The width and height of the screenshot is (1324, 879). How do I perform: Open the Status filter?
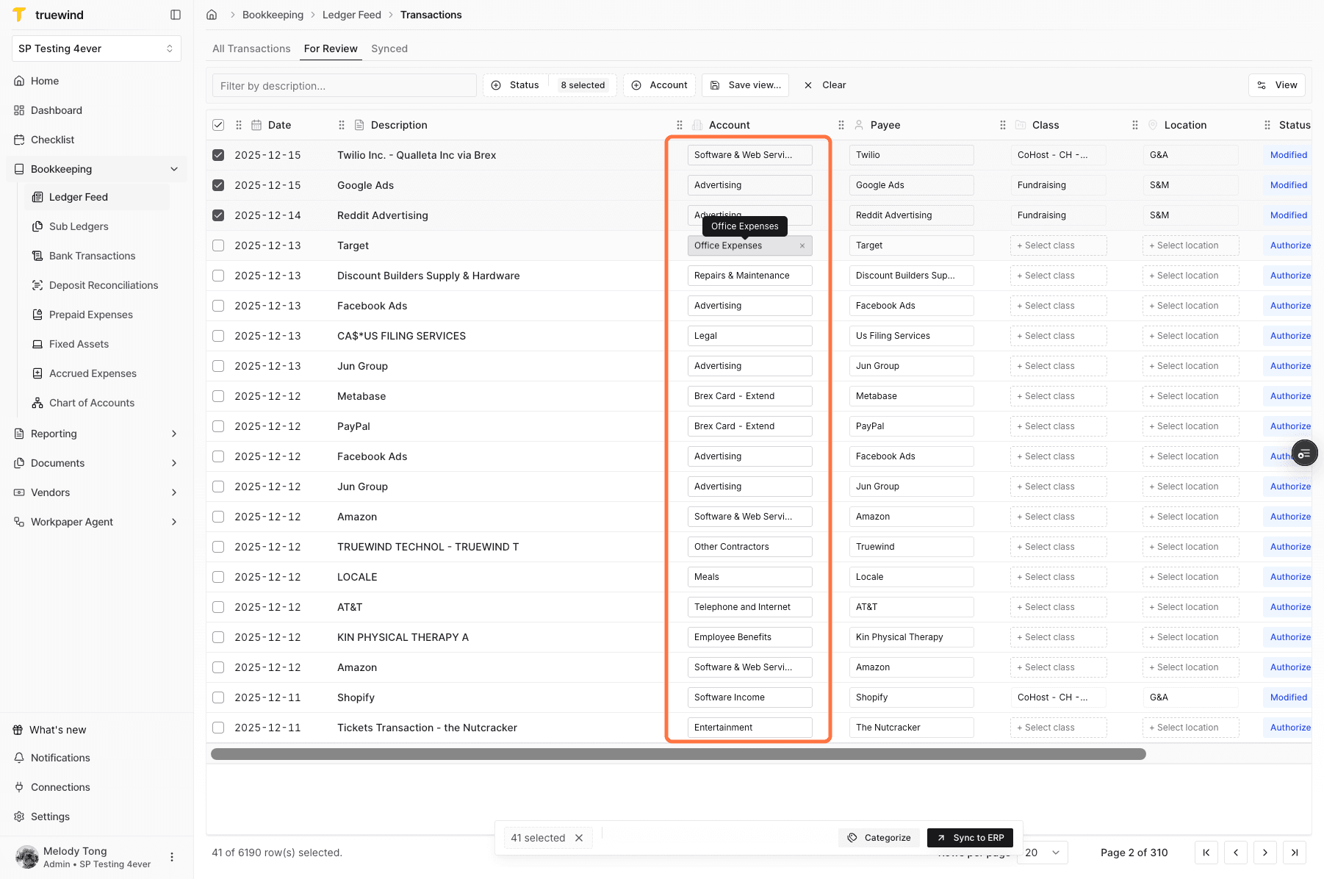coord(550,85)
